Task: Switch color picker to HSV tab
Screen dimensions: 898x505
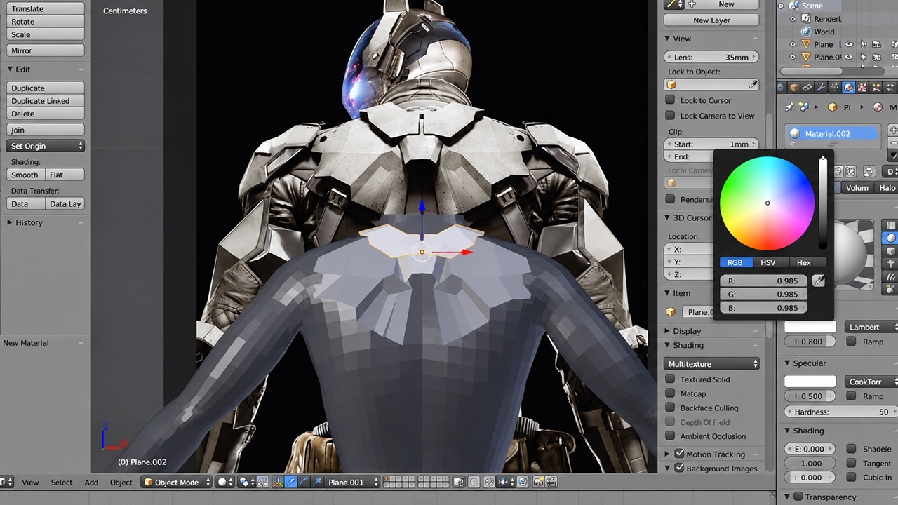Action: click(x=768, y=262)
